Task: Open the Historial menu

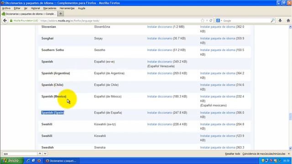Action: 35,8
